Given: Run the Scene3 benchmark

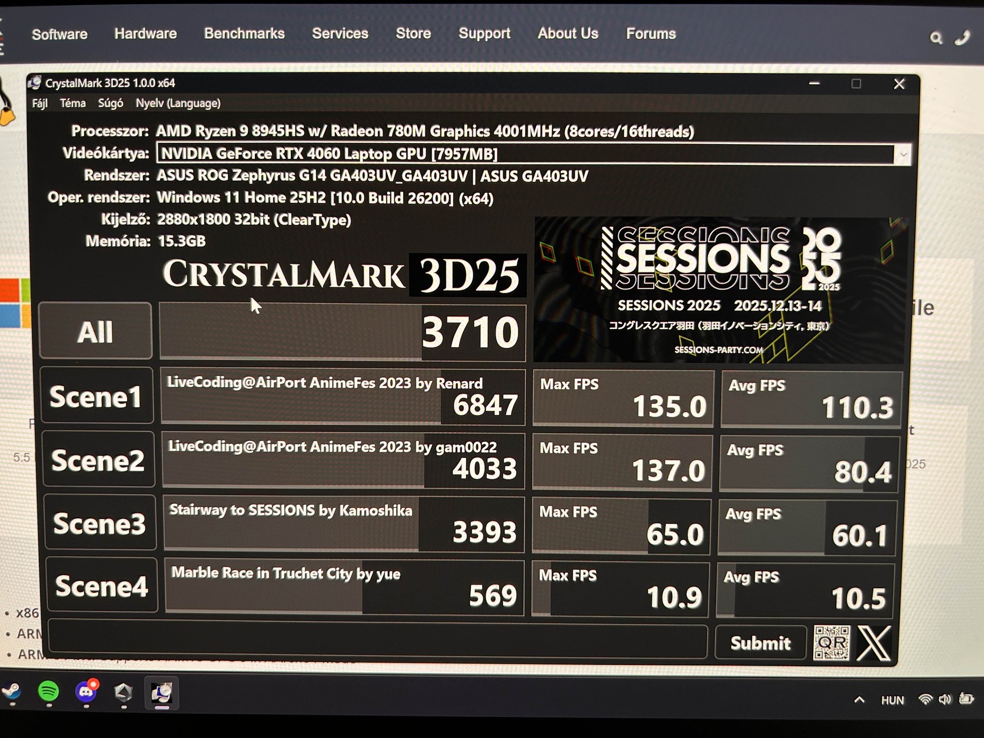Looking at the screenshot, I should coord(100,523).
